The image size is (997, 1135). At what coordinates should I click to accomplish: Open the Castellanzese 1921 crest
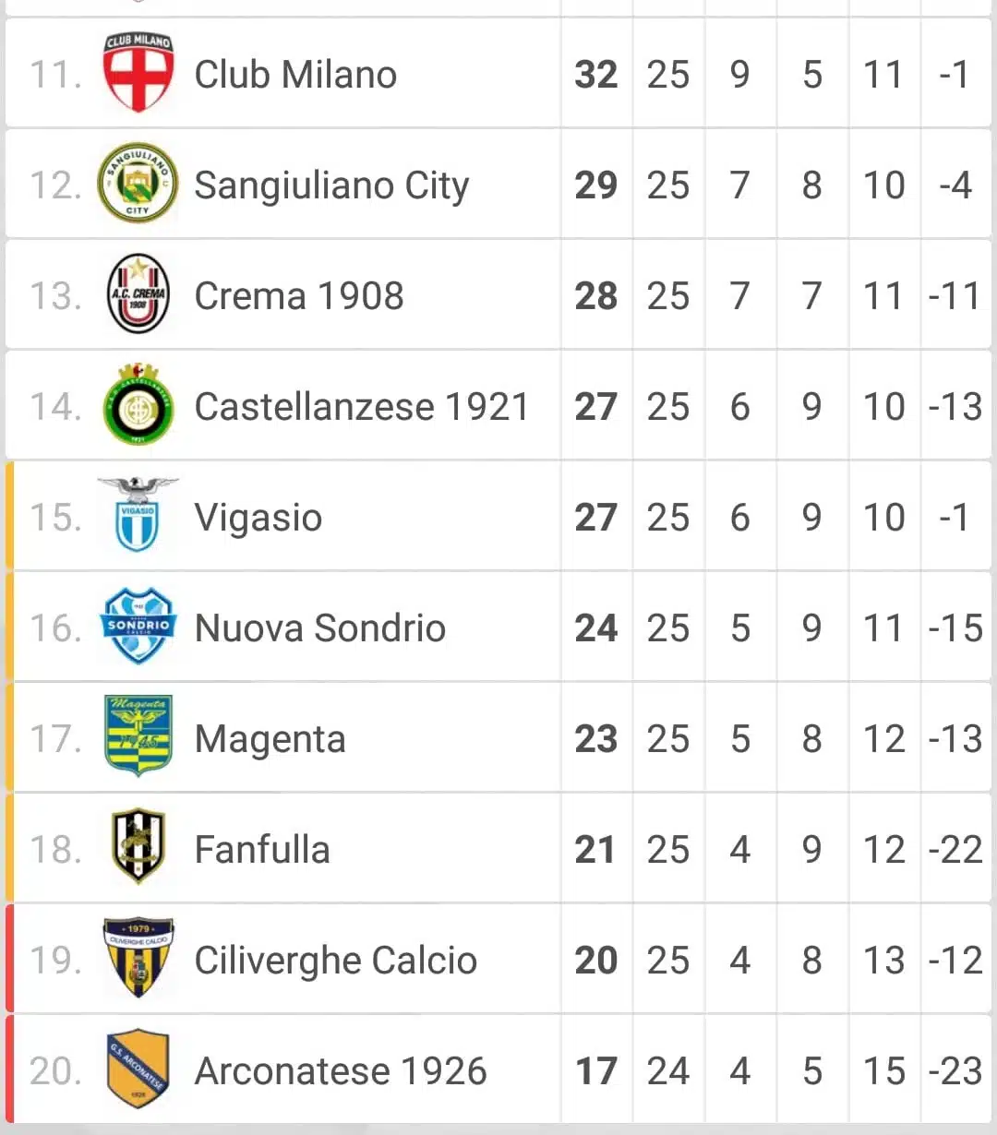[x=138, y=405]
